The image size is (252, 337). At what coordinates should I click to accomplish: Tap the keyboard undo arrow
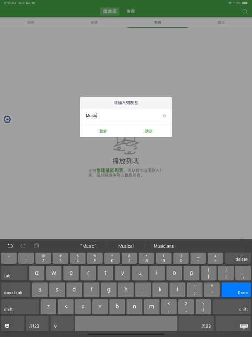pos(10,246)
